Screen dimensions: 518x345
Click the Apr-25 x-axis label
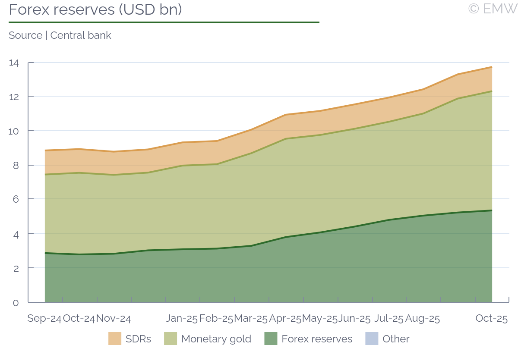coord(285,319)
